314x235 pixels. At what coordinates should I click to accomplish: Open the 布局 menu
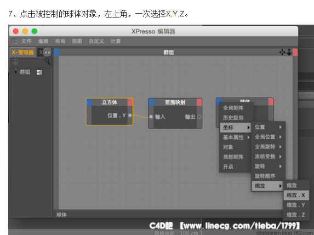60,41
